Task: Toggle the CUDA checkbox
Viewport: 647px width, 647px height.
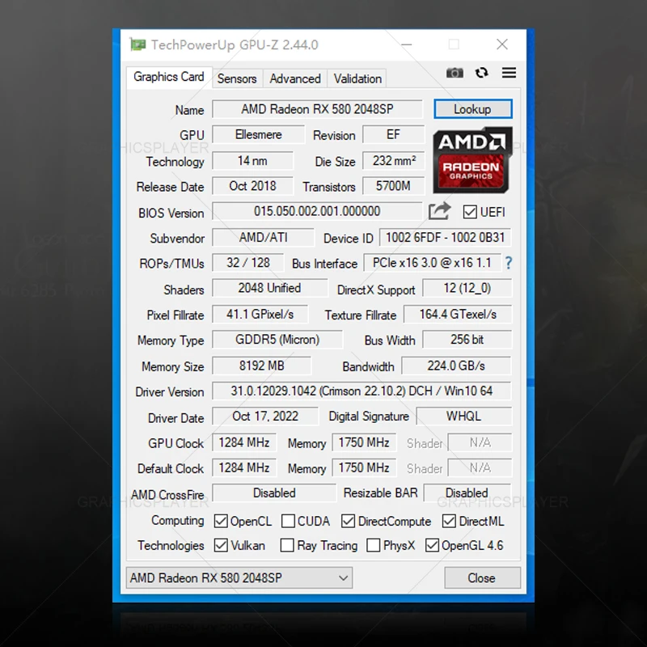Action: (288, 521)
